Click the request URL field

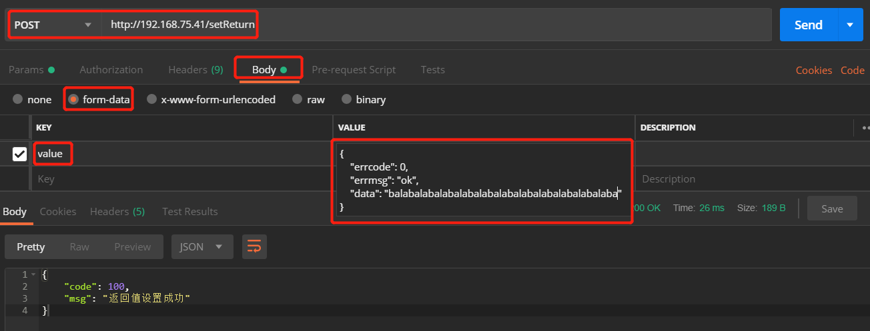point(400,25)
